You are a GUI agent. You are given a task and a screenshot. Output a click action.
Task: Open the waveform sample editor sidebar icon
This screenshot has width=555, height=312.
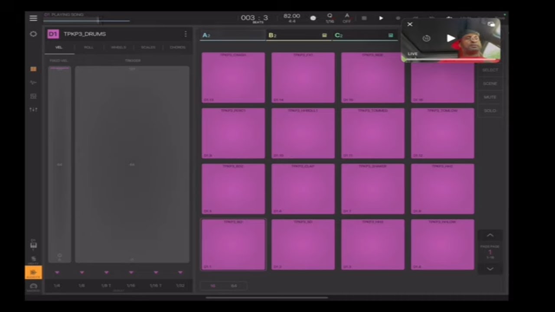point(33,82)
